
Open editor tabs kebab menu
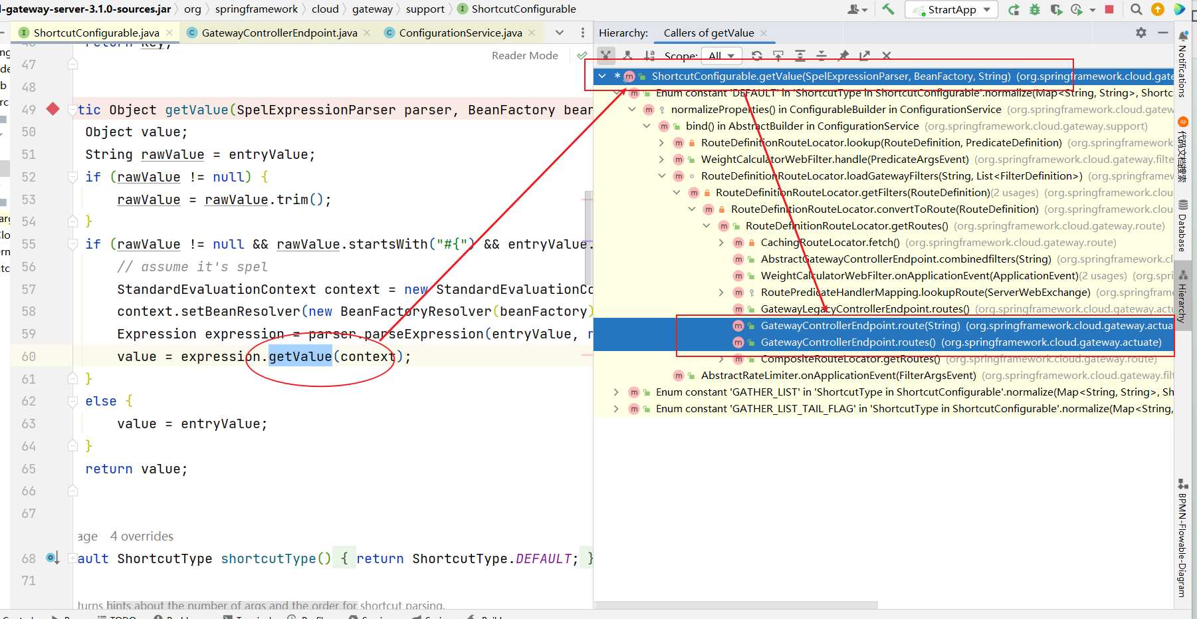point(583,33)
